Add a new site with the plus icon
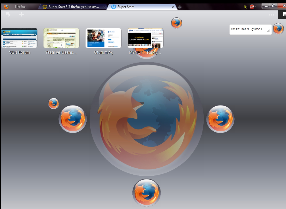This screenshot has height=209, width=286. [22, 14]
